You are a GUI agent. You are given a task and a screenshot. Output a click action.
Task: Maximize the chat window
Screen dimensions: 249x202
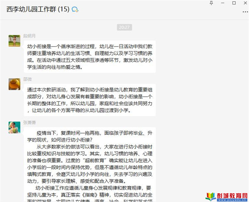(x=234, y=3)
